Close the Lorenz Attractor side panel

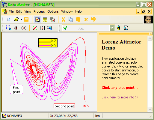point(151,34)
